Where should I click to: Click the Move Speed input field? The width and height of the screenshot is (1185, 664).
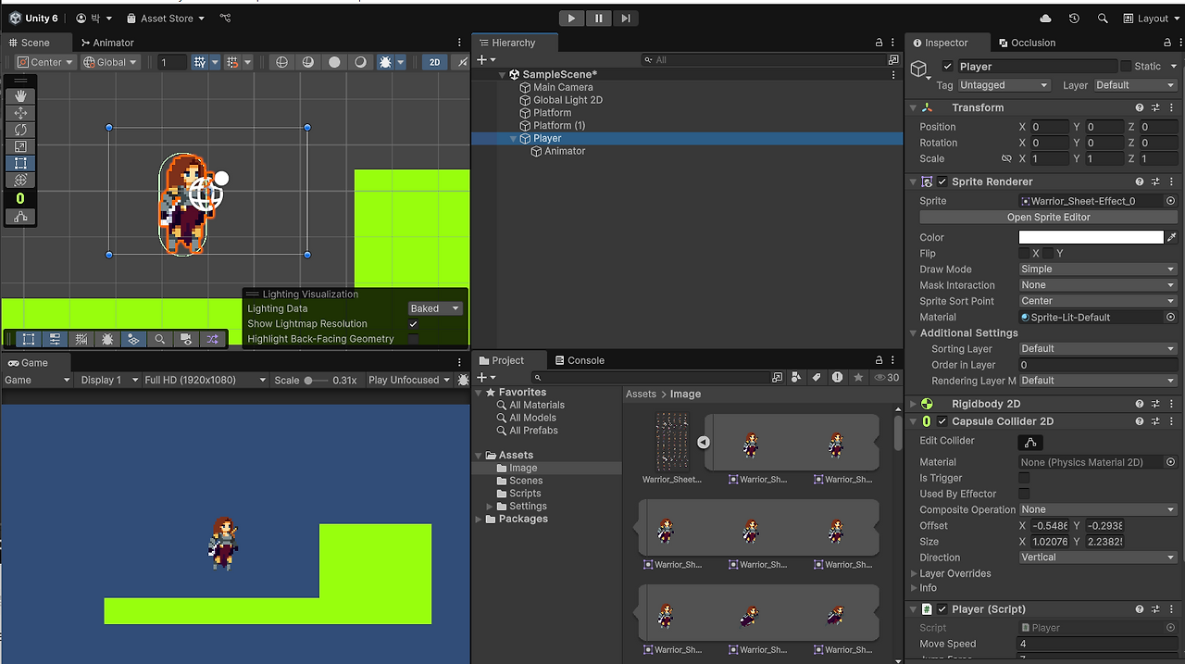point(1098,644)
